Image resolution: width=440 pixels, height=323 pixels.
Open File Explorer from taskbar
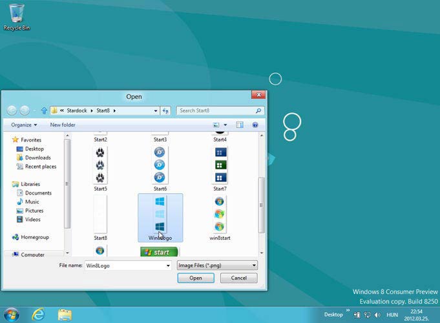(x=65, y=314)
